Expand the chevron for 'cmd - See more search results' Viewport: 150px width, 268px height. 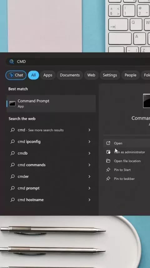pos(89,130)
